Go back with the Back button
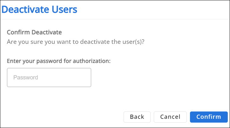The width and height of the screenshot is (230, 128). [137, 117]
